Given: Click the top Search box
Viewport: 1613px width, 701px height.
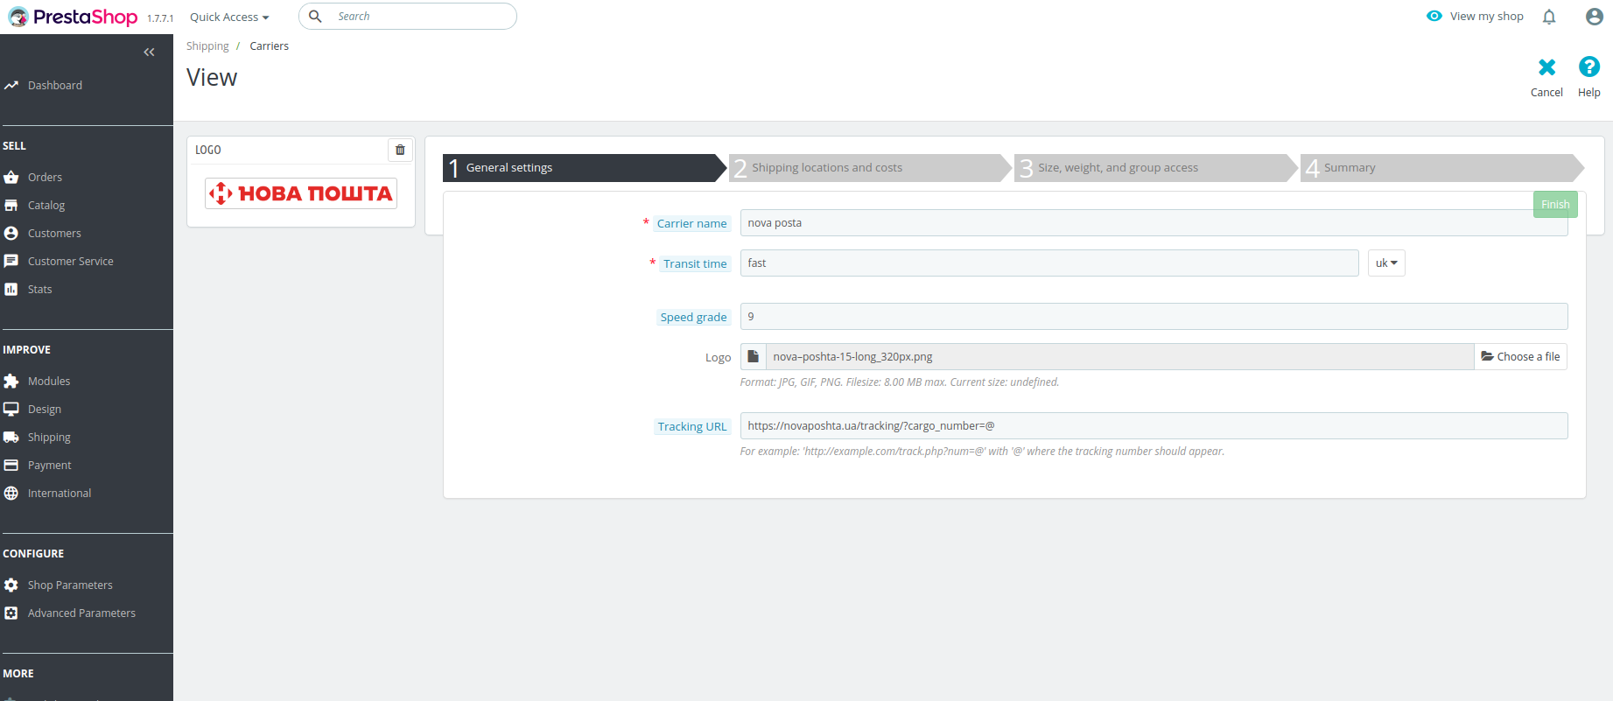Looking at the screenshot, I should pos(408,17).
